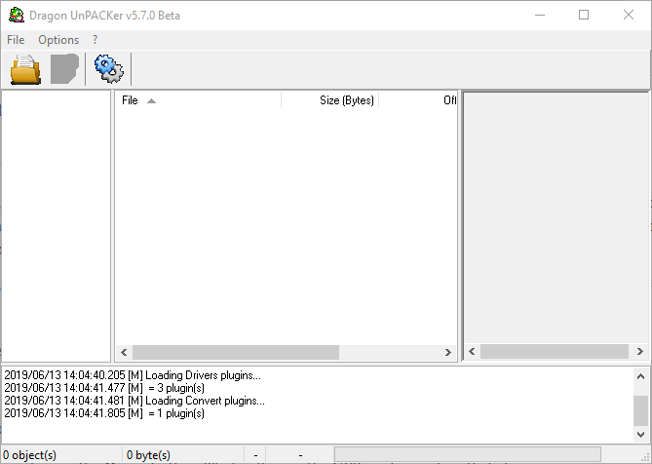Click the Dragon UnPACKer app icon in title bar
The width and height of the screenshot is (652, 464).
(x=17, y=15)
